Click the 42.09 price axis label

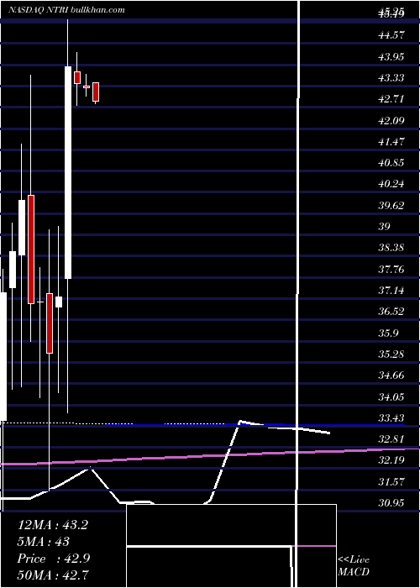tap(391, 120)
